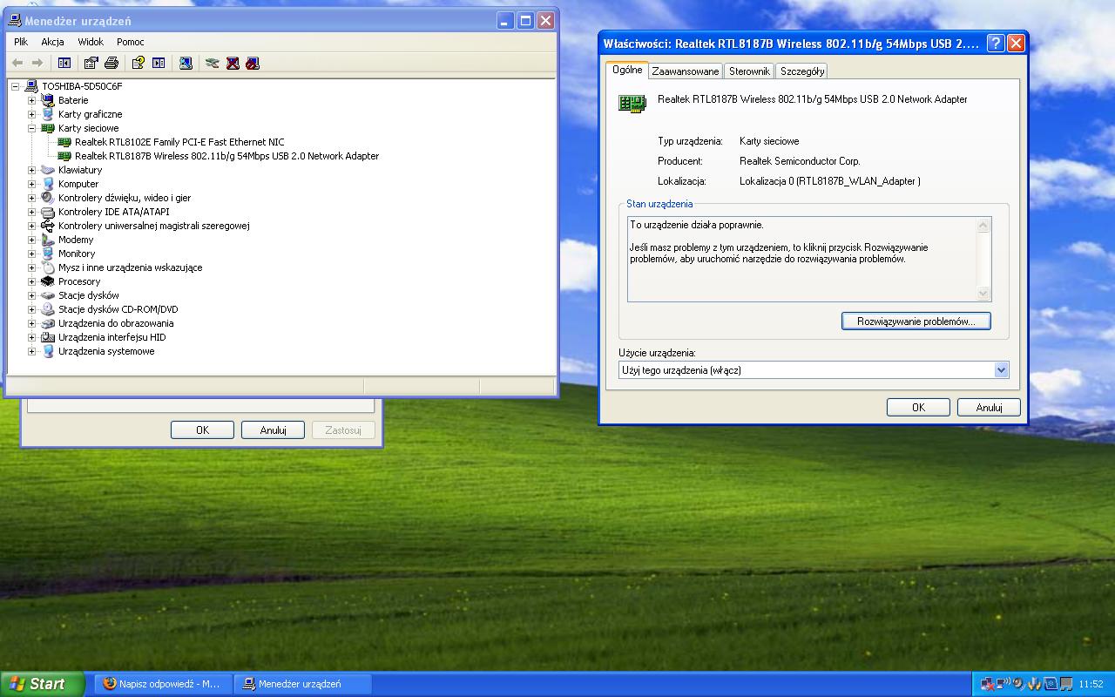Screen dimensions: 1115x697
Task: Expand Urządzenia systemowe
Action: tap(32, 351)
